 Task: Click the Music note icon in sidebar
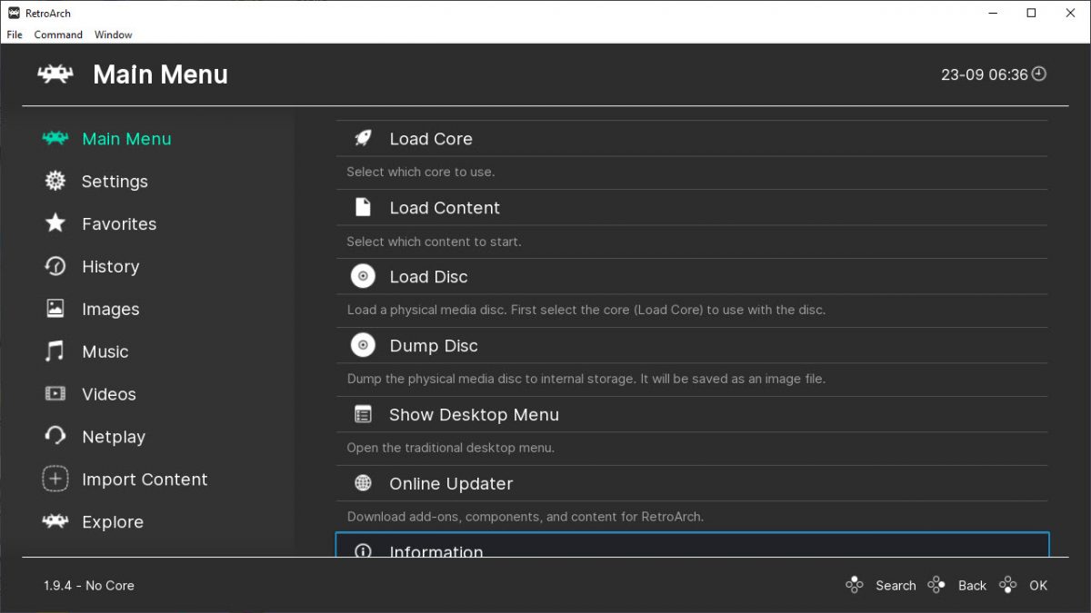tap(55, 351)
